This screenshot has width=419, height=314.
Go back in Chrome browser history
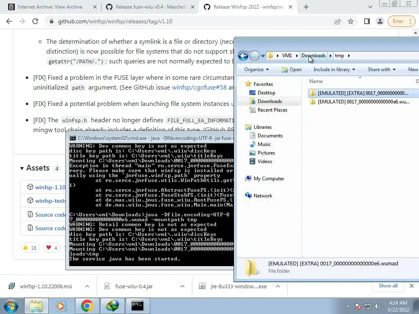click(9, 21)
